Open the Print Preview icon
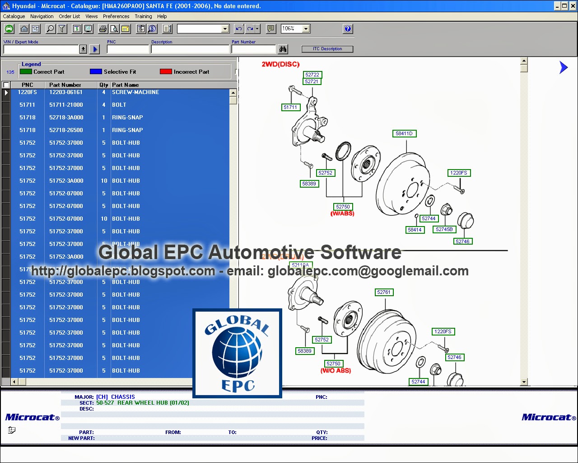This screenshot has width=578, height=463. (x=114, y=28)
